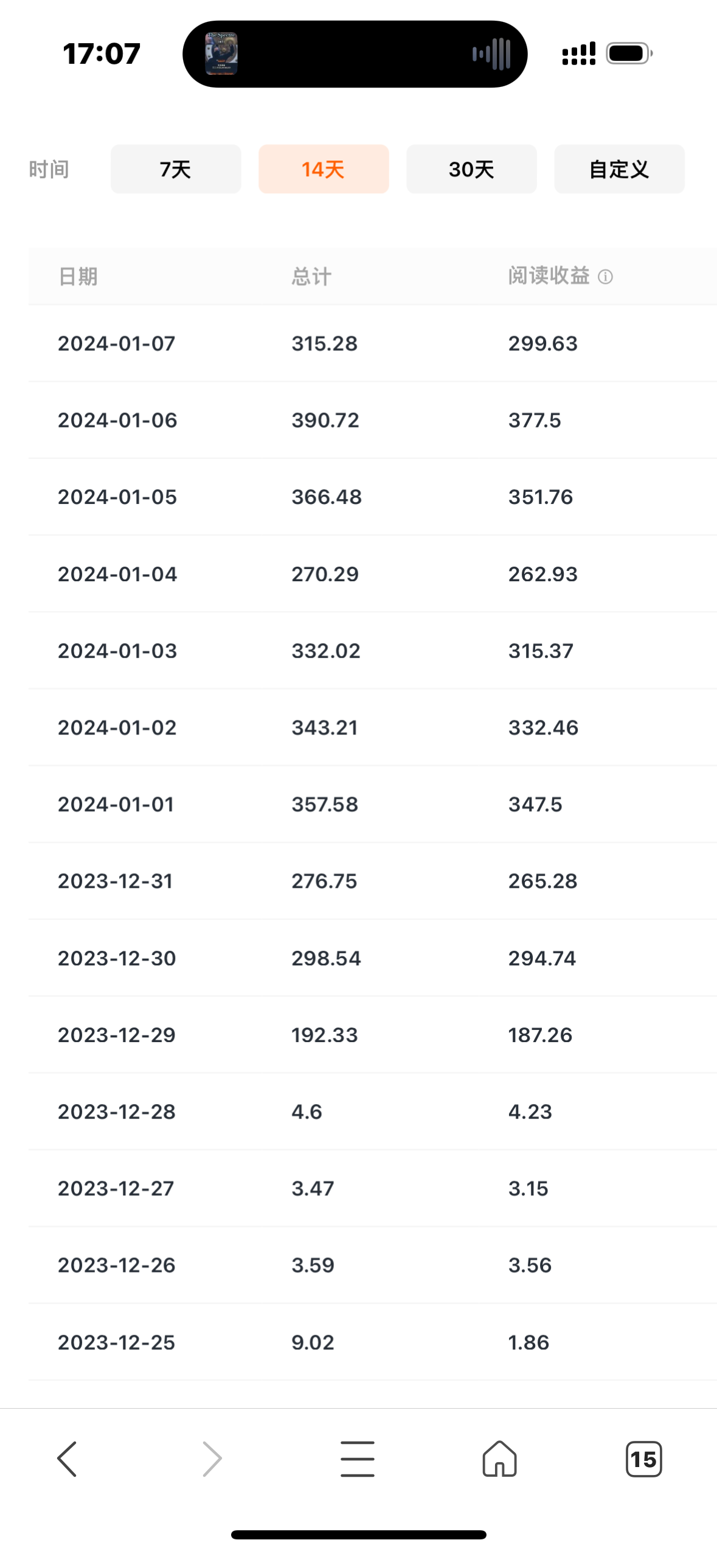Click the 总计 column header
The image size is (717, 1554).
[311, 277]
